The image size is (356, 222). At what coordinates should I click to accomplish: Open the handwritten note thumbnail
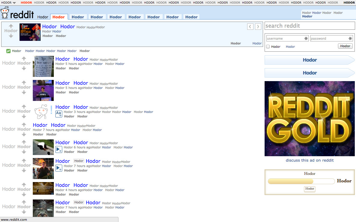pyautogui.click(x=43, y=66)
